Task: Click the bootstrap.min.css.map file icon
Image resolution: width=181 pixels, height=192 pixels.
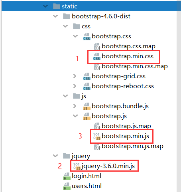Action: coord(97,66)
